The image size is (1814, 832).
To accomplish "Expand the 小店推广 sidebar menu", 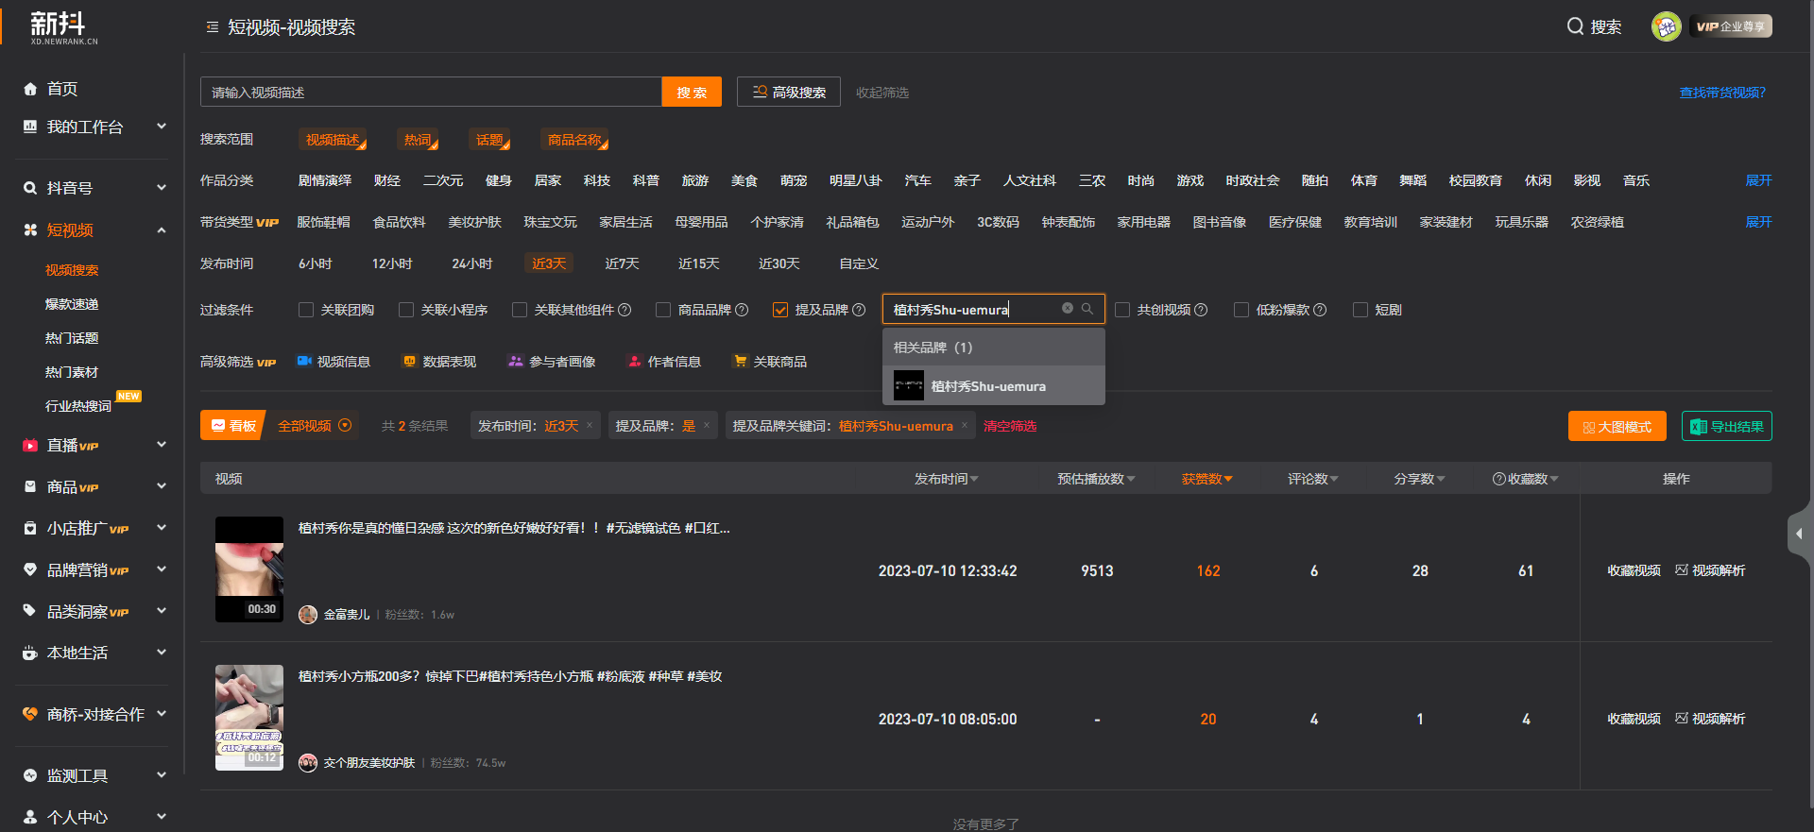I will 162,528.
